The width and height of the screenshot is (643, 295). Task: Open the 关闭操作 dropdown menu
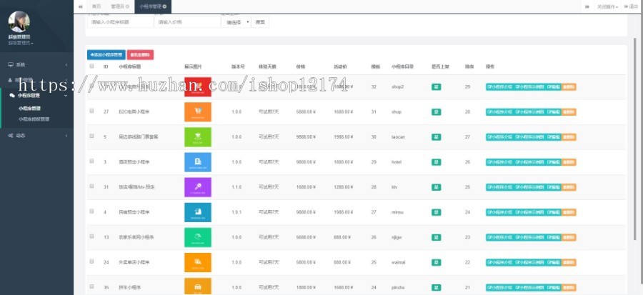pyautogui.click(x=608, y=6)
